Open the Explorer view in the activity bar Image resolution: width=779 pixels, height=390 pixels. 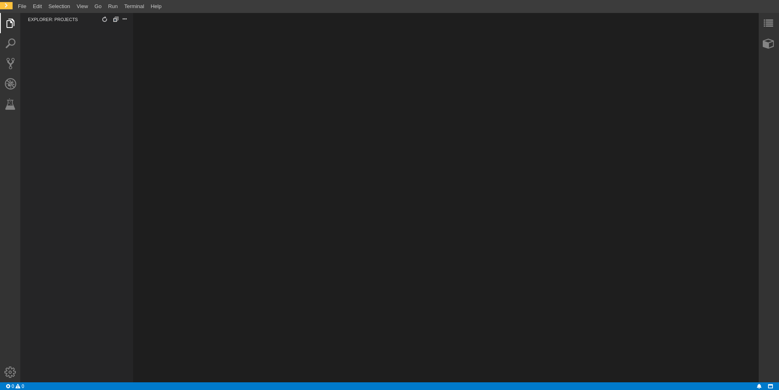click(x=11, y=23)
